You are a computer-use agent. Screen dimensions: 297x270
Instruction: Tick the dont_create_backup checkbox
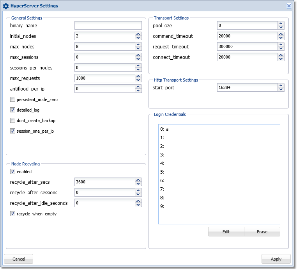pos(13,121)
